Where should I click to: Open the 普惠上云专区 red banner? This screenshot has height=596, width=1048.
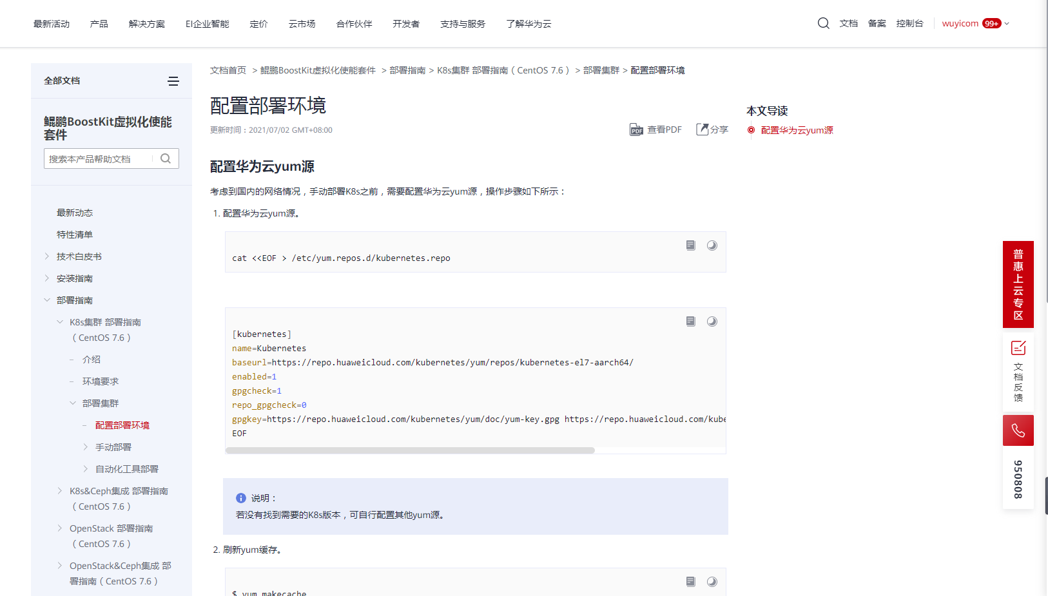pos(1018,284)
